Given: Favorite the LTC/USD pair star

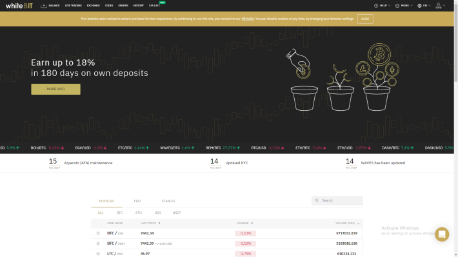Looking at the screenshot, I should click(x=98, y=254).
